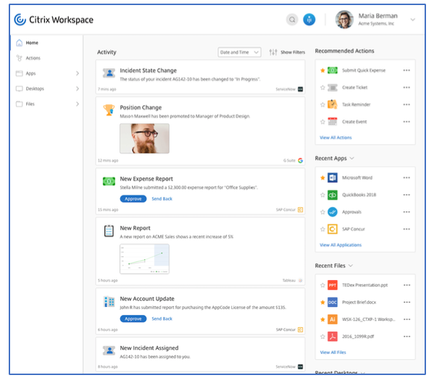Toggle star for 2016_1099R.pdf file
This screenshot has width=434, height=383.
[x=322, y=336]
